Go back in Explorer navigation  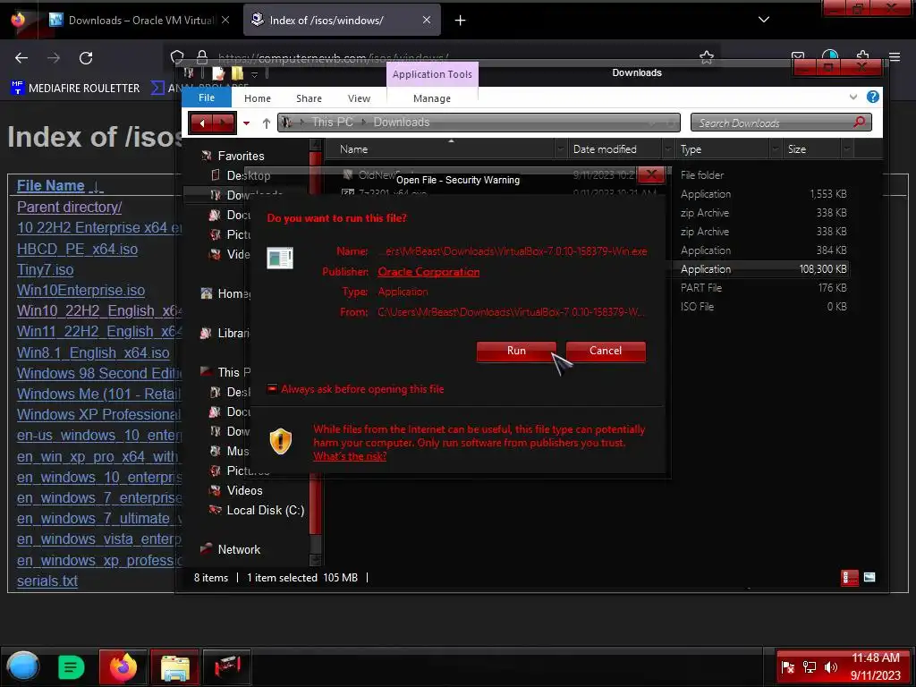pyautogui.click(x=201, y=123)
